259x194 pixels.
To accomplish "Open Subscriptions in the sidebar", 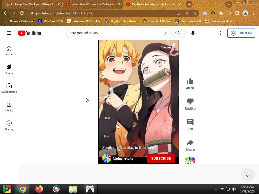I will click(9, 88).
